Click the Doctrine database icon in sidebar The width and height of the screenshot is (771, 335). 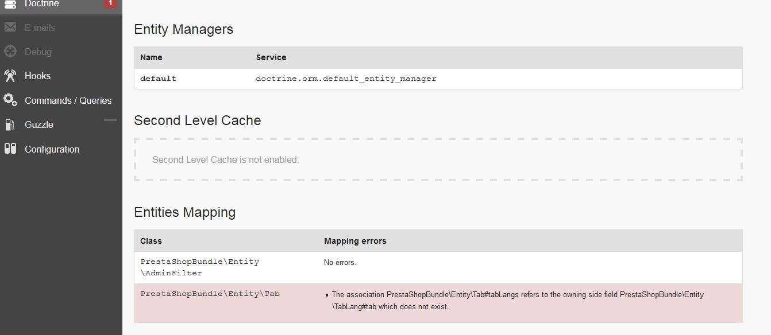coord(9,4)
